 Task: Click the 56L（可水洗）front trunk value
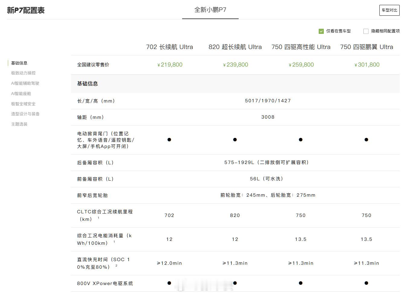pyautogui.click(x=268, y=179)
